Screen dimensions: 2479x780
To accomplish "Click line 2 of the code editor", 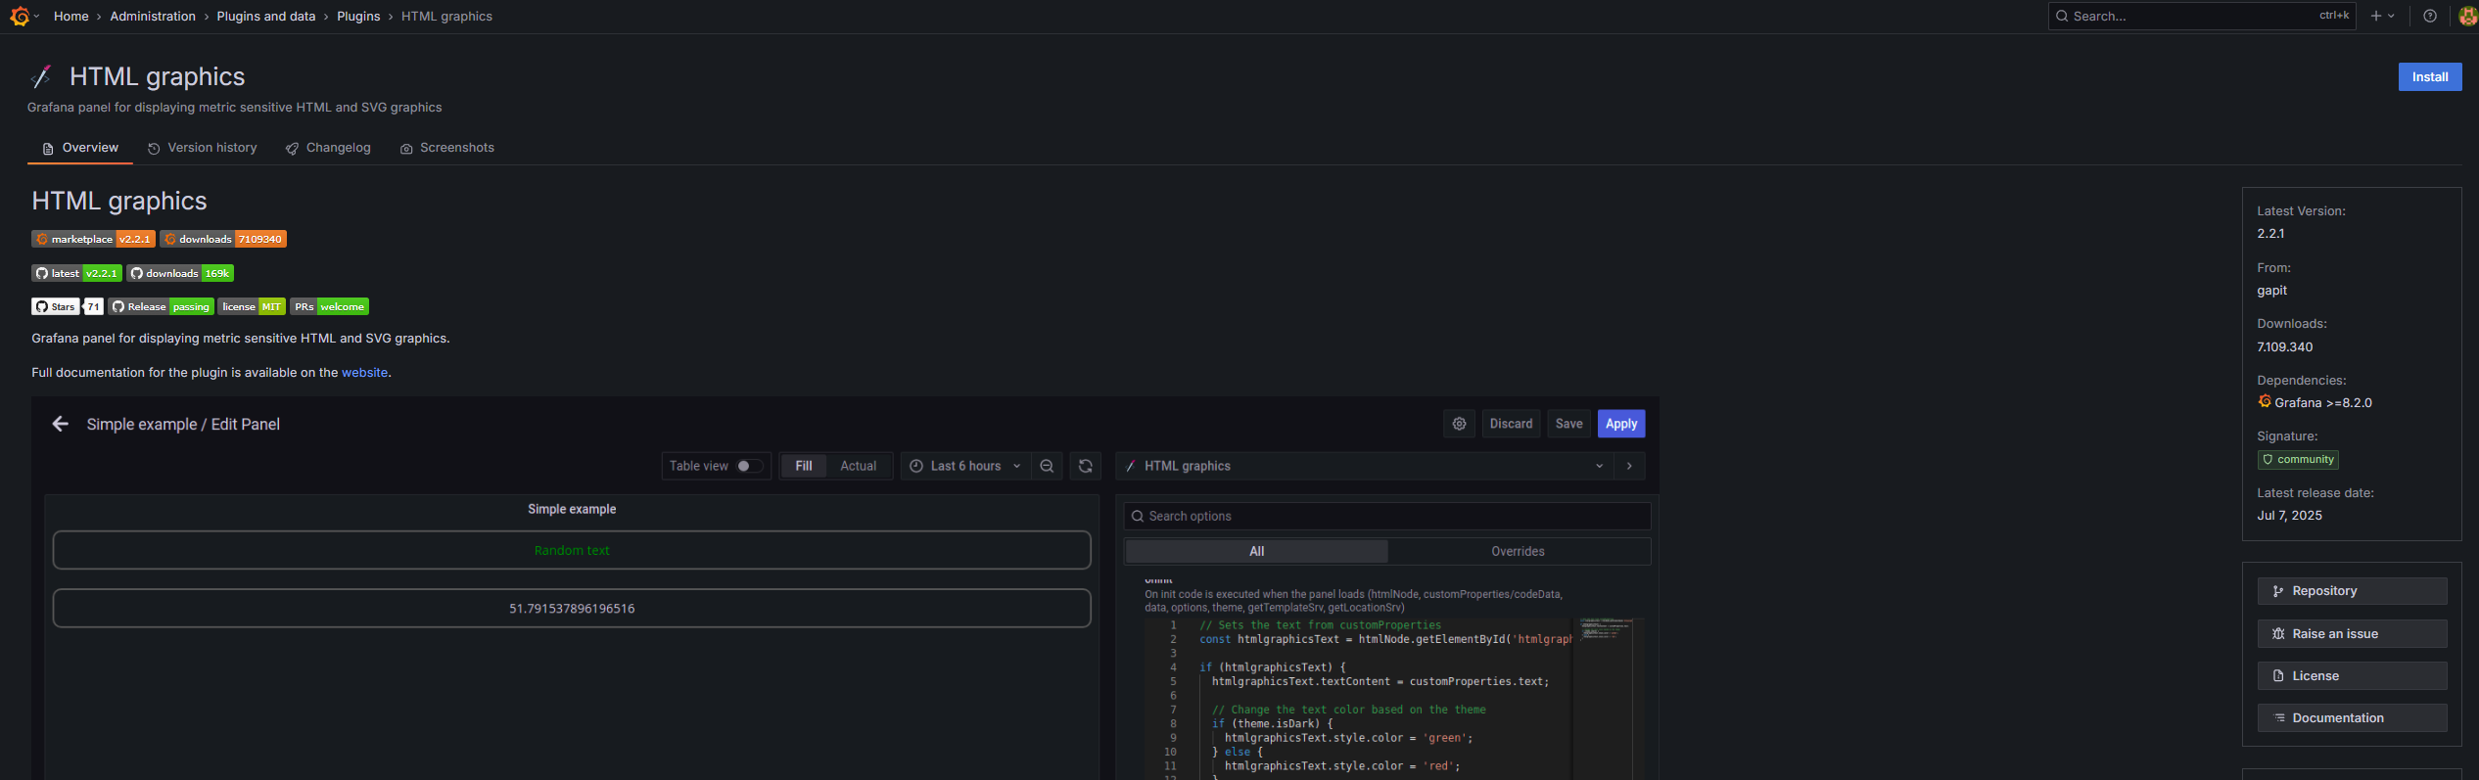I will [x=1384, y=639].
